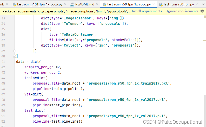Click 'data = dict(' on line 41
The image size is (206, 127).
coord(29,62)
